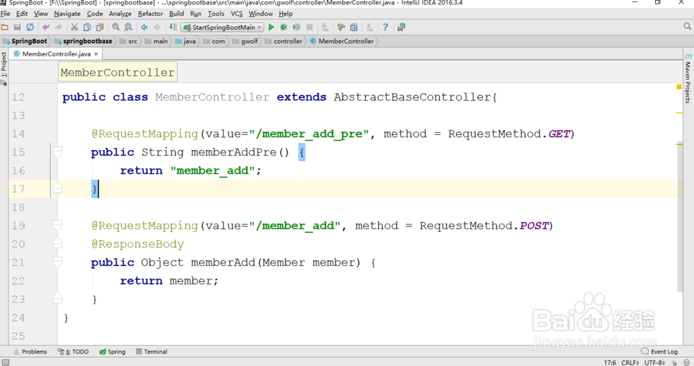Click the Replace icon in toolbar
Image resolution: width=694 pixels, height=366 pixels.
128,28
